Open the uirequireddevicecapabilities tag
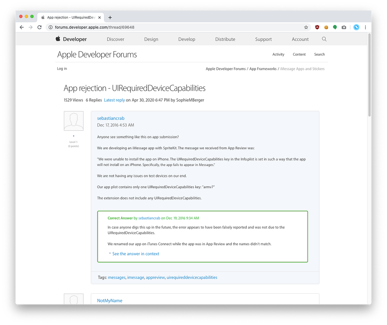387x325 pixels. (192, 277)
